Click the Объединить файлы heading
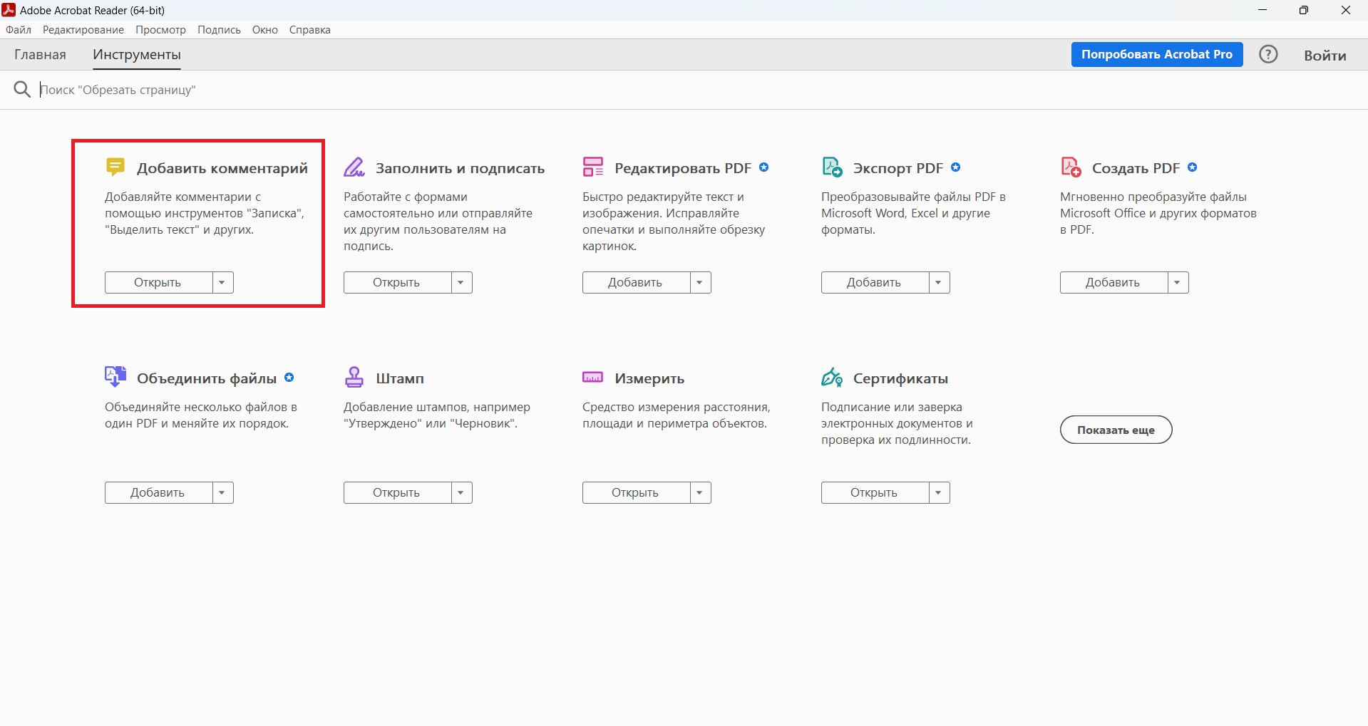This screenshot has width=1368, height=726. [x=207, y=378]
